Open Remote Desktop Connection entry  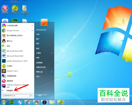click(x=17, y=76)
